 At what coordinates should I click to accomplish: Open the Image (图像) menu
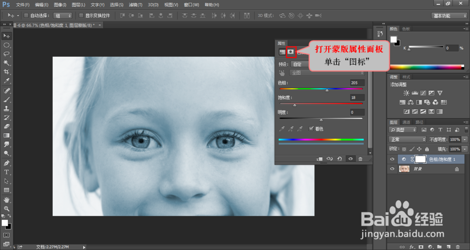[60, 5]
